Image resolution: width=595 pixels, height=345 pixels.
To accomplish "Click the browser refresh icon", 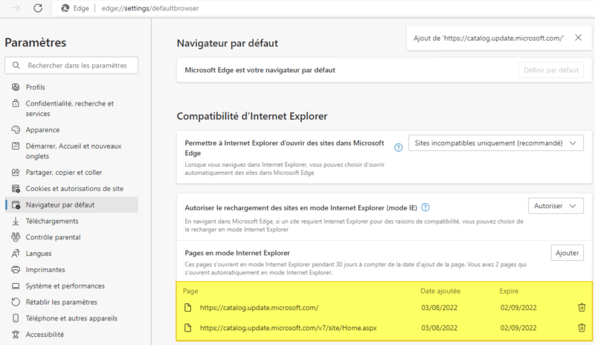I will 38,8.
